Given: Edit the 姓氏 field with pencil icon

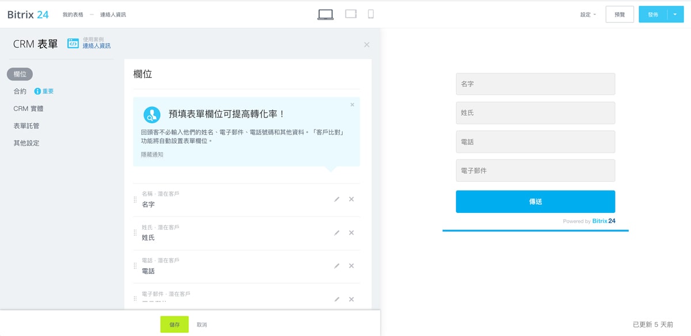Looking at the screenshot, I should click(x=337, y=232).
